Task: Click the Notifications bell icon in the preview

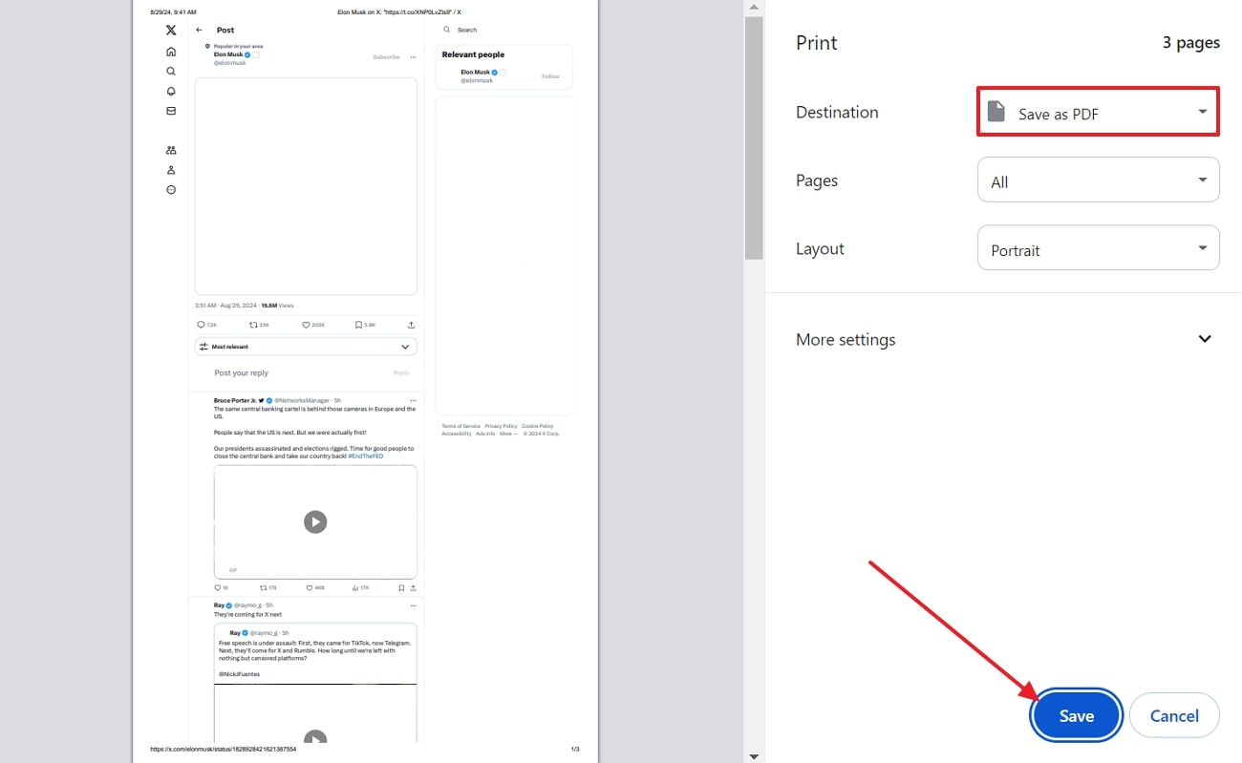Action: click(171, 92)
